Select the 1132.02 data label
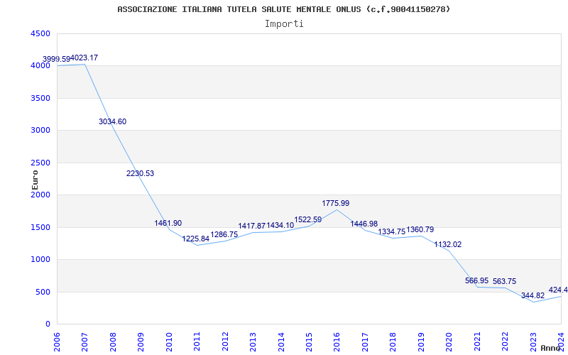568x355 pixels. 448,244
